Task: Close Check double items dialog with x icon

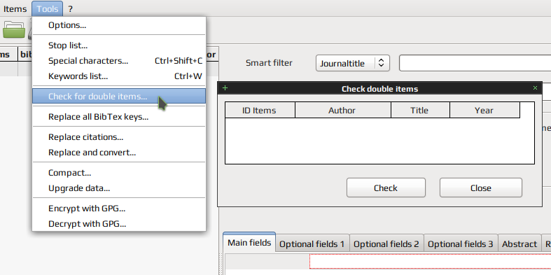Action: pyautogui.click(x=535, y=87)
